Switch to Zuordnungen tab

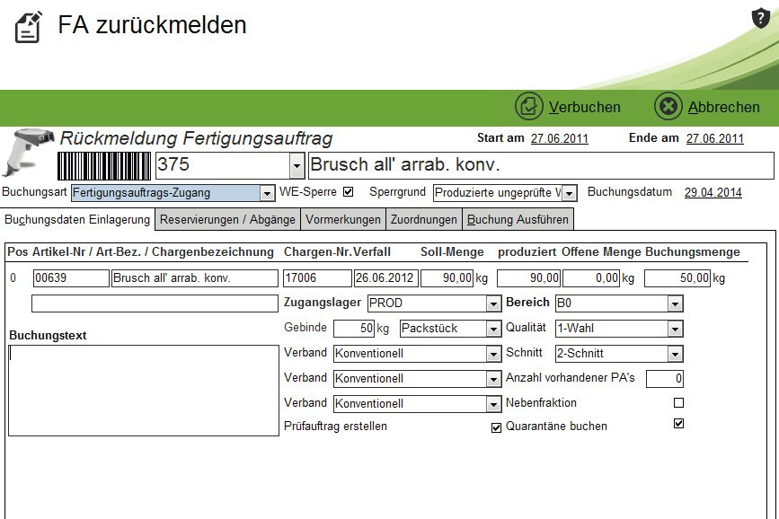[424, 219]
